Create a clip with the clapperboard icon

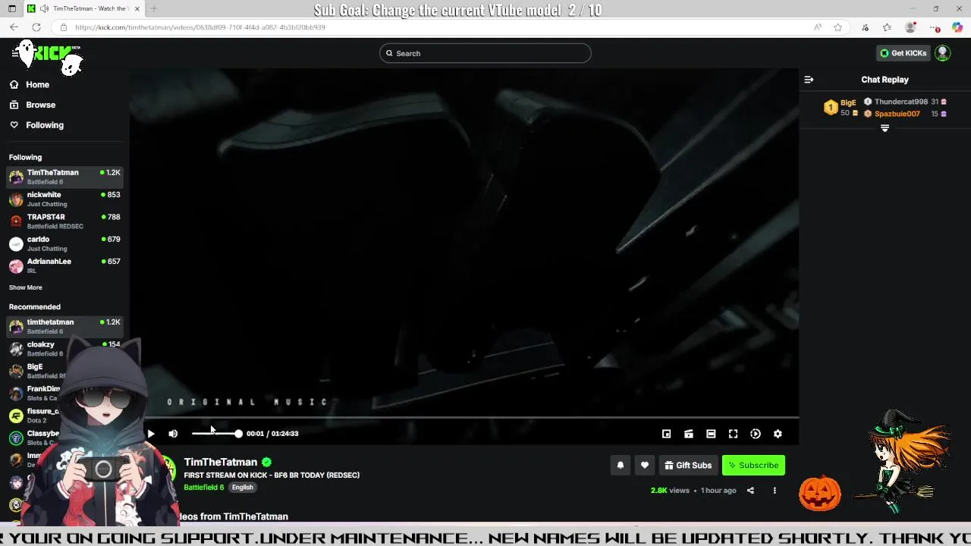(x=688, y=434)
